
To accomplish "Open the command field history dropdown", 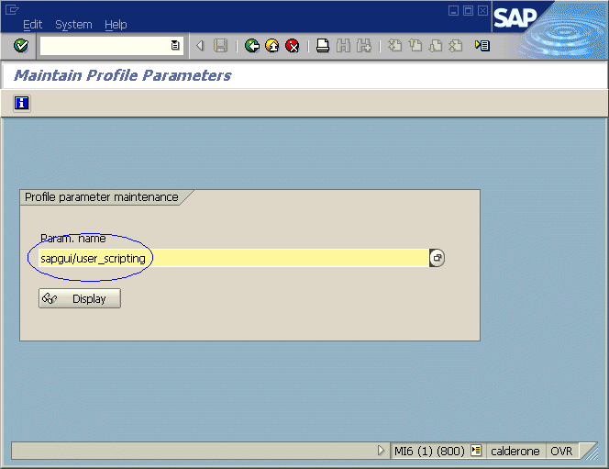I will click(175, 46).
